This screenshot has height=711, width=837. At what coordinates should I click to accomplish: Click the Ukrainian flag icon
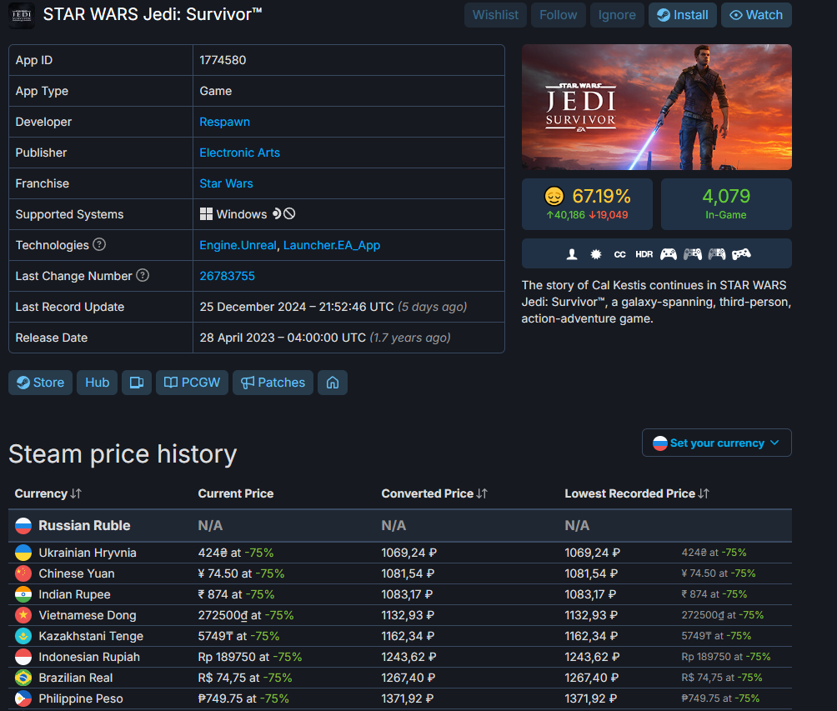[23, 553]
